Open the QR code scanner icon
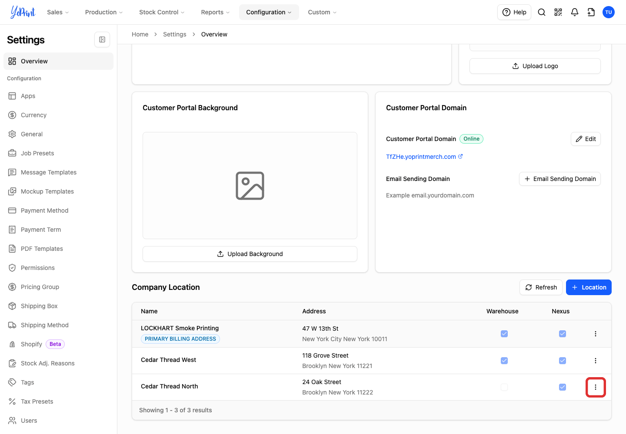626x434 pixels. point(558,12)
